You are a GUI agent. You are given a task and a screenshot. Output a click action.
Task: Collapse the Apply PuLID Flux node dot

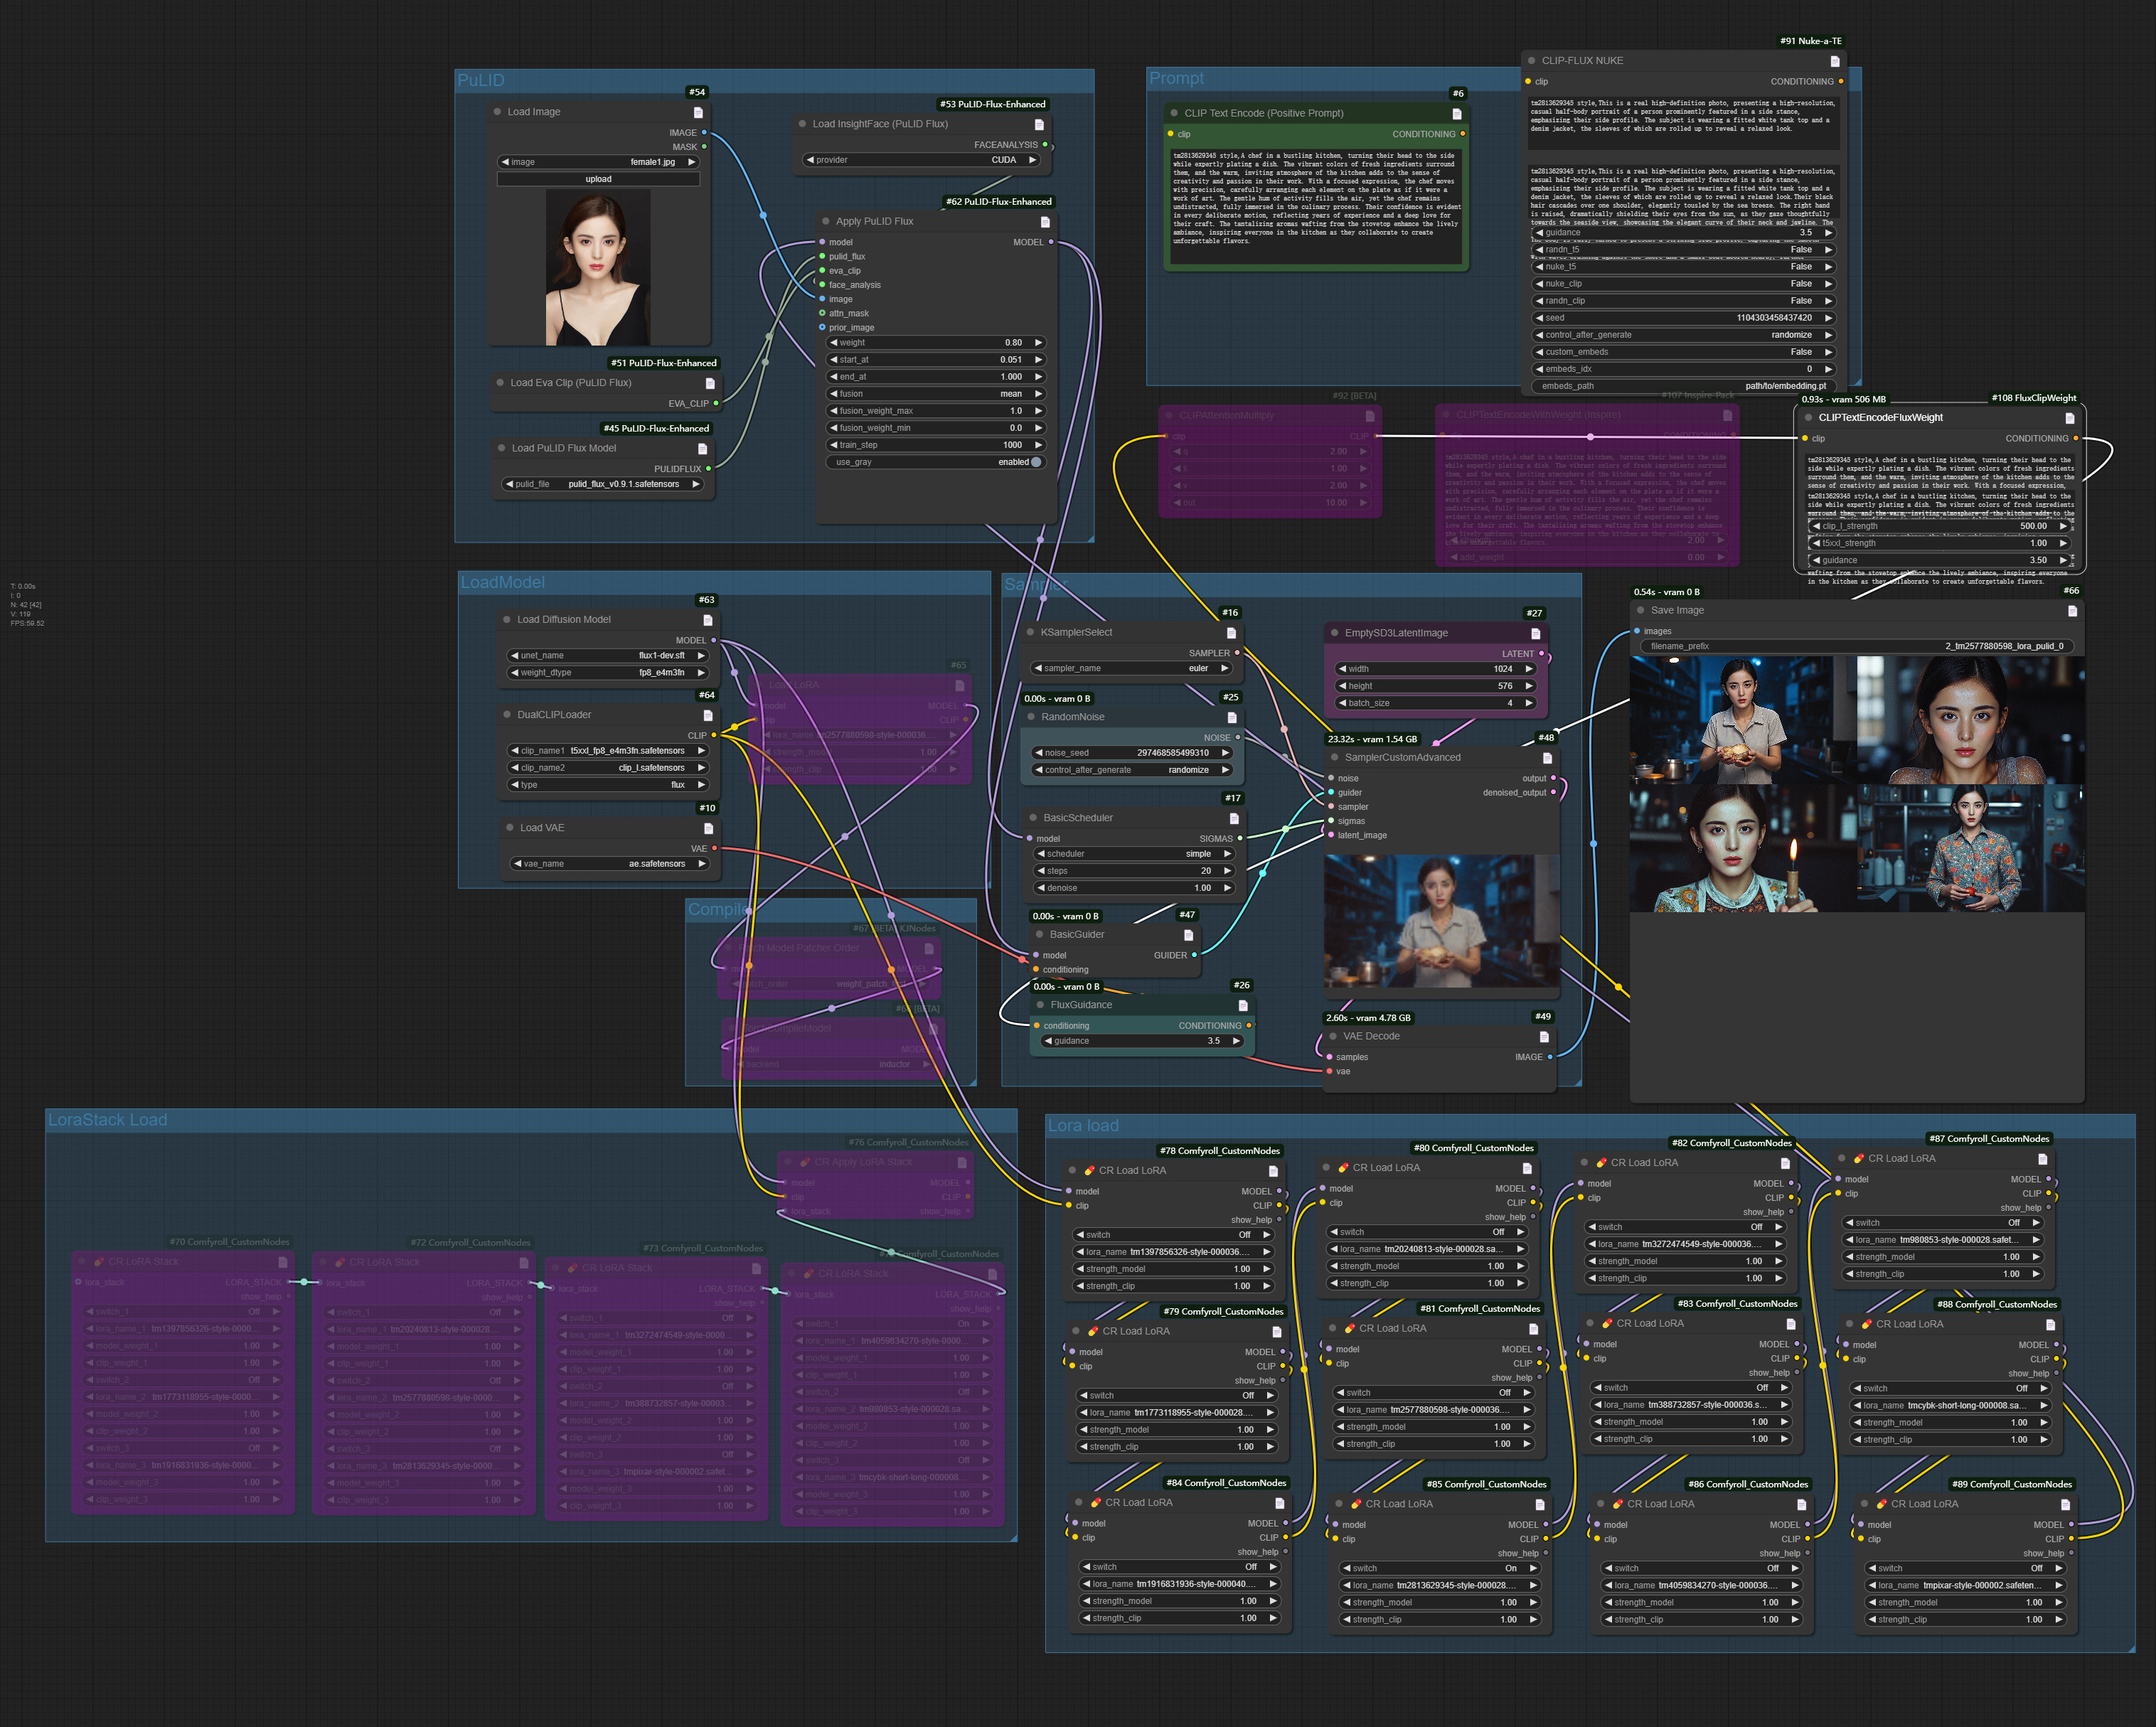coord(826,221)
